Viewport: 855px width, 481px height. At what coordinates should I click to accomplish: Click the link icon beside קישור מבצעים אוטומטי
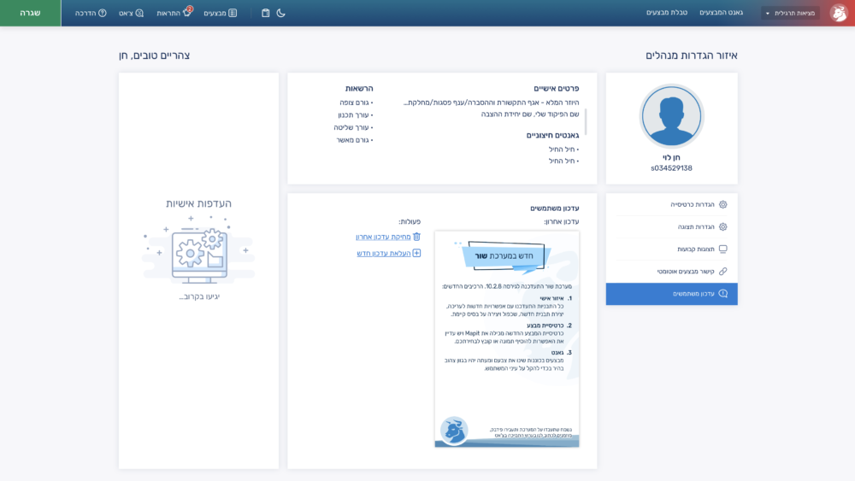coord(723,272)
